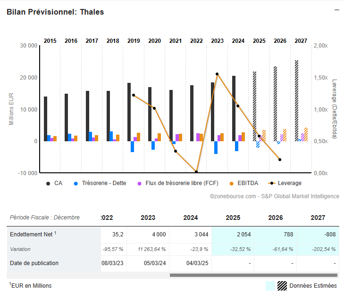Click the 2024 leverage data point

tap(238, 106)
